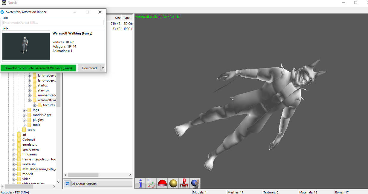Click the Download button
The image size is (368, 194).
(89, 68)
